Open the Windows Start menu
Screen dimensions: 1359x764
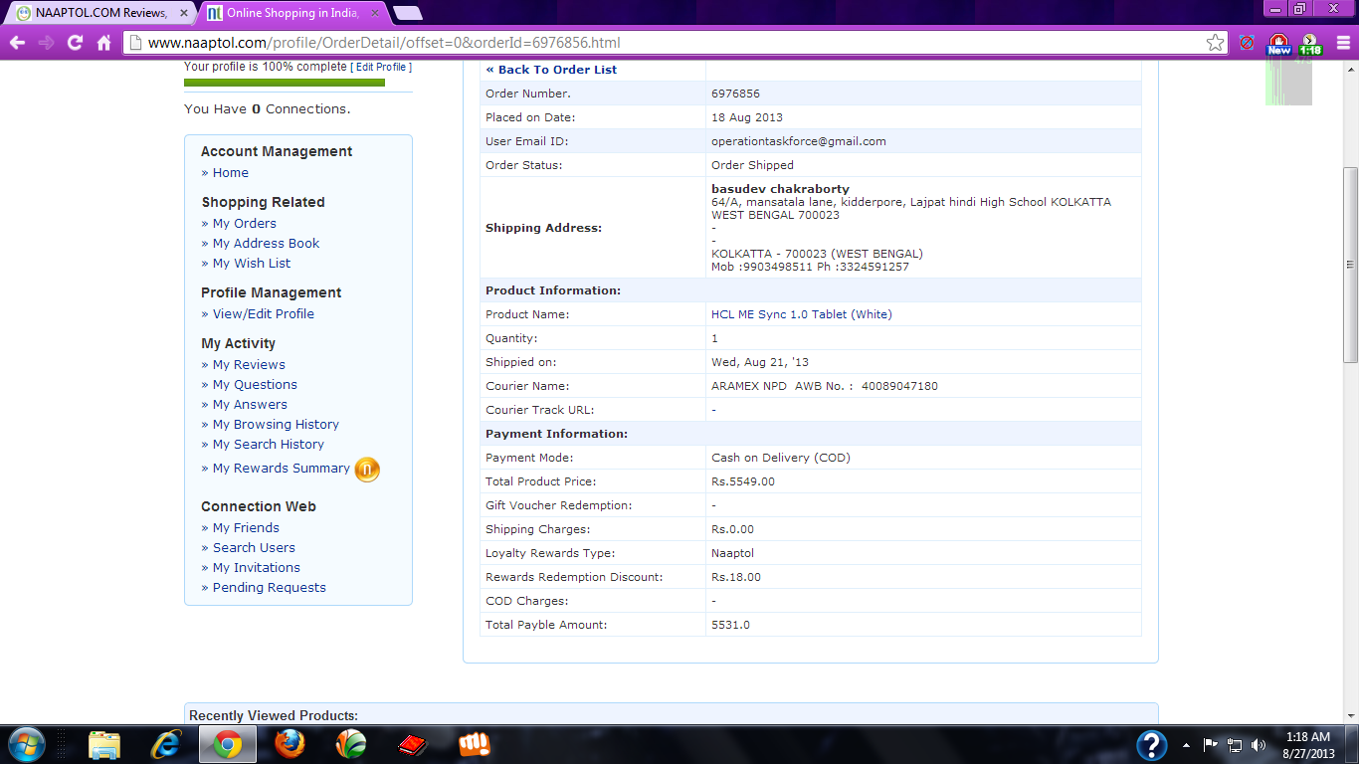point(27,744)
